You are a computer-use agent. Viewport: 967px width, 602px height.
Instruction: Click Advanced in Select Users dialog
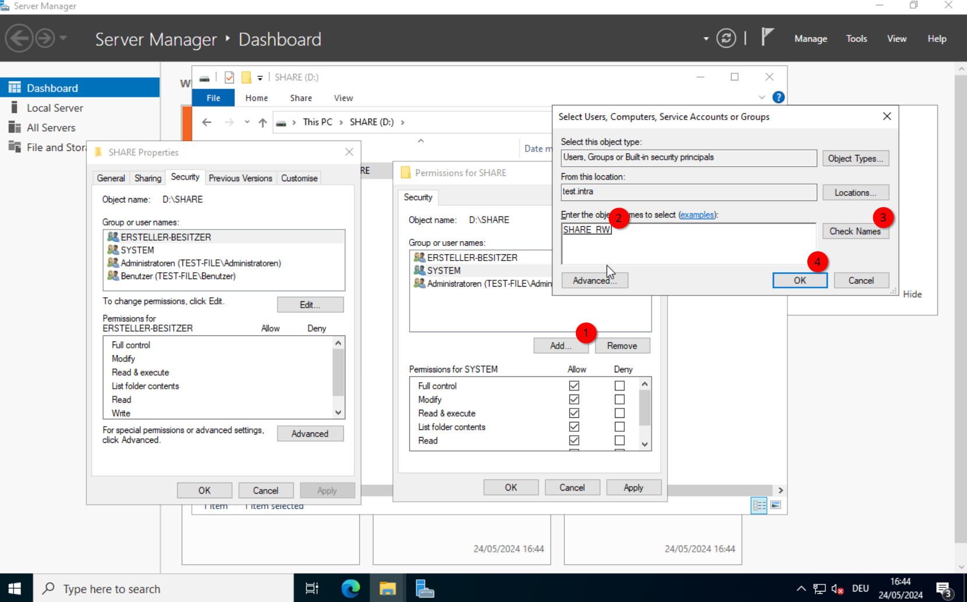click(595, 280)
